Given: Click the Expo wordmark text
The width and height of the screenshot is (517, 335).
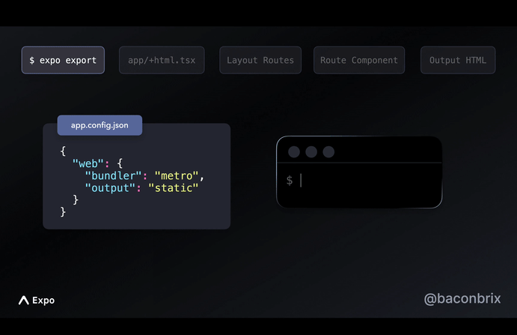Looking at the screenshot, I should coord(43,301).
